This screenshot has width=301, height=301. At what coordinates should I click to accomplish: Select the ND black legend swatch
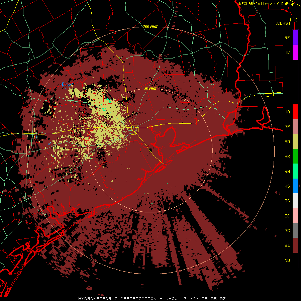coord(295,260)
